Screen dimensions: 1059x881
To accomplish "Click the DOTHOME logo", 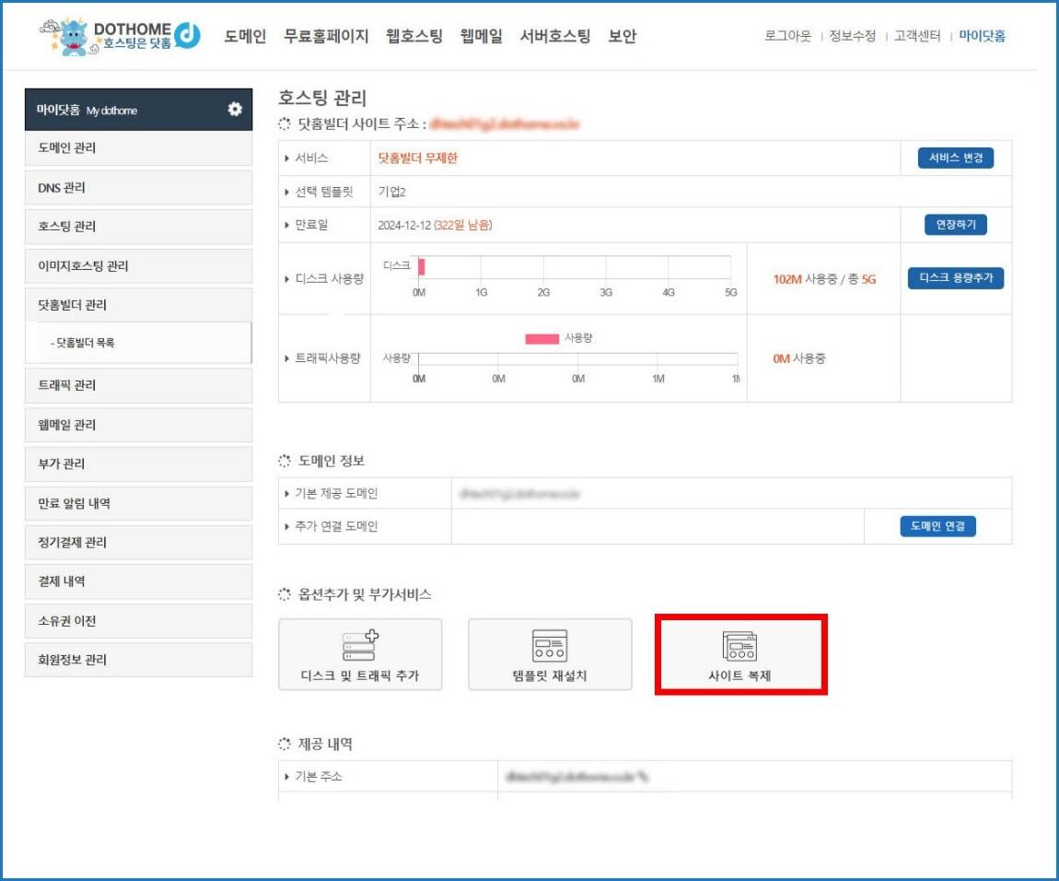I will coord(121,37).
